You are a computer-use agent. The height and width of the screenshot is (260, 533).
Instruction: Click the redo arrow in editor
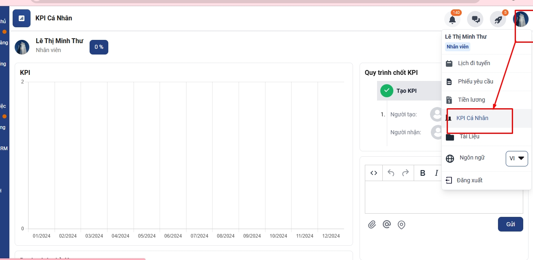405,173
